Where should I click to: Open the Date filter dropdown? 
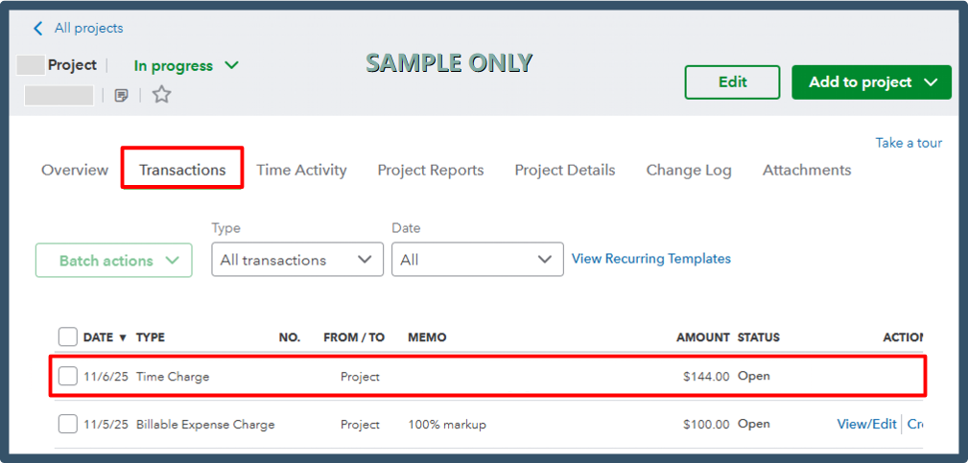pos(477,260)
